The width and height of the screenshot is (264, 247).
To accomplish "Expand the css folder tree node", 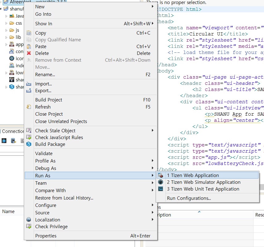I will pos(6,23).
